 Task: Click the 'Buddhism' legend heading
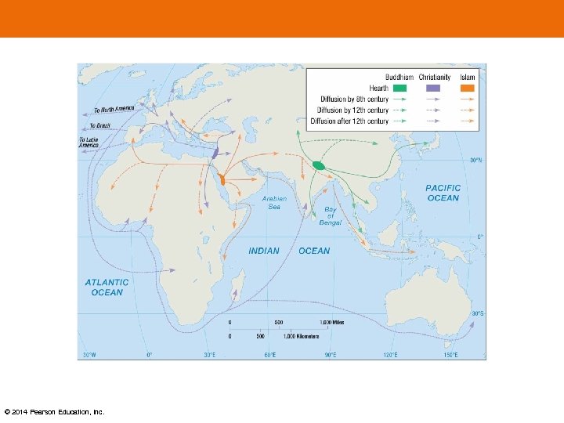[399, 77]
